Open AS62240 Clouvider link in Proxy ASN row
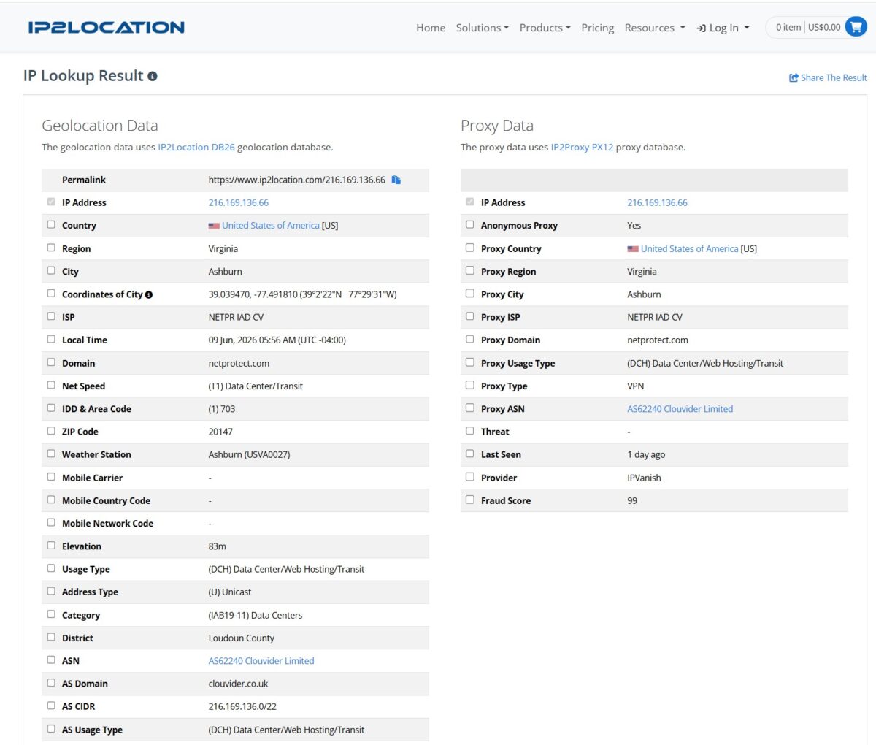The width and height of the screenshot is (876, 745). point(680,409)
